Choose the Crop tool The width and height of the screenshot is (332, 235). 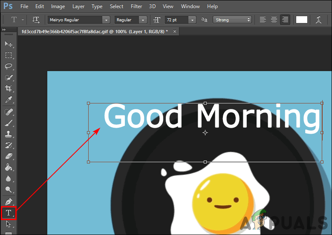[x=9, y=89]
